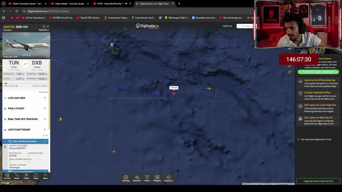Show the flight Route
Screen dimensions: 342x192
coord(17,176)
